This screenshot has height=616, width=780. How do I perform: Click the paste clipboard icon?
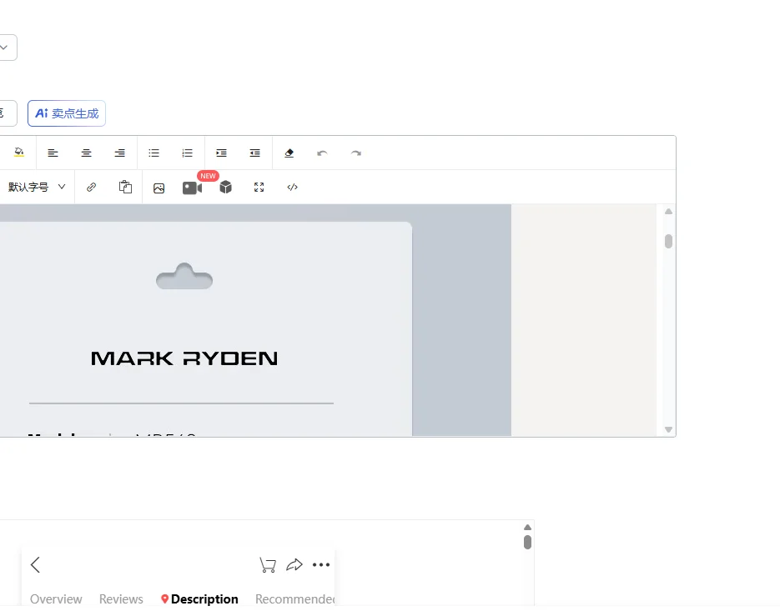tap(125, 187)
